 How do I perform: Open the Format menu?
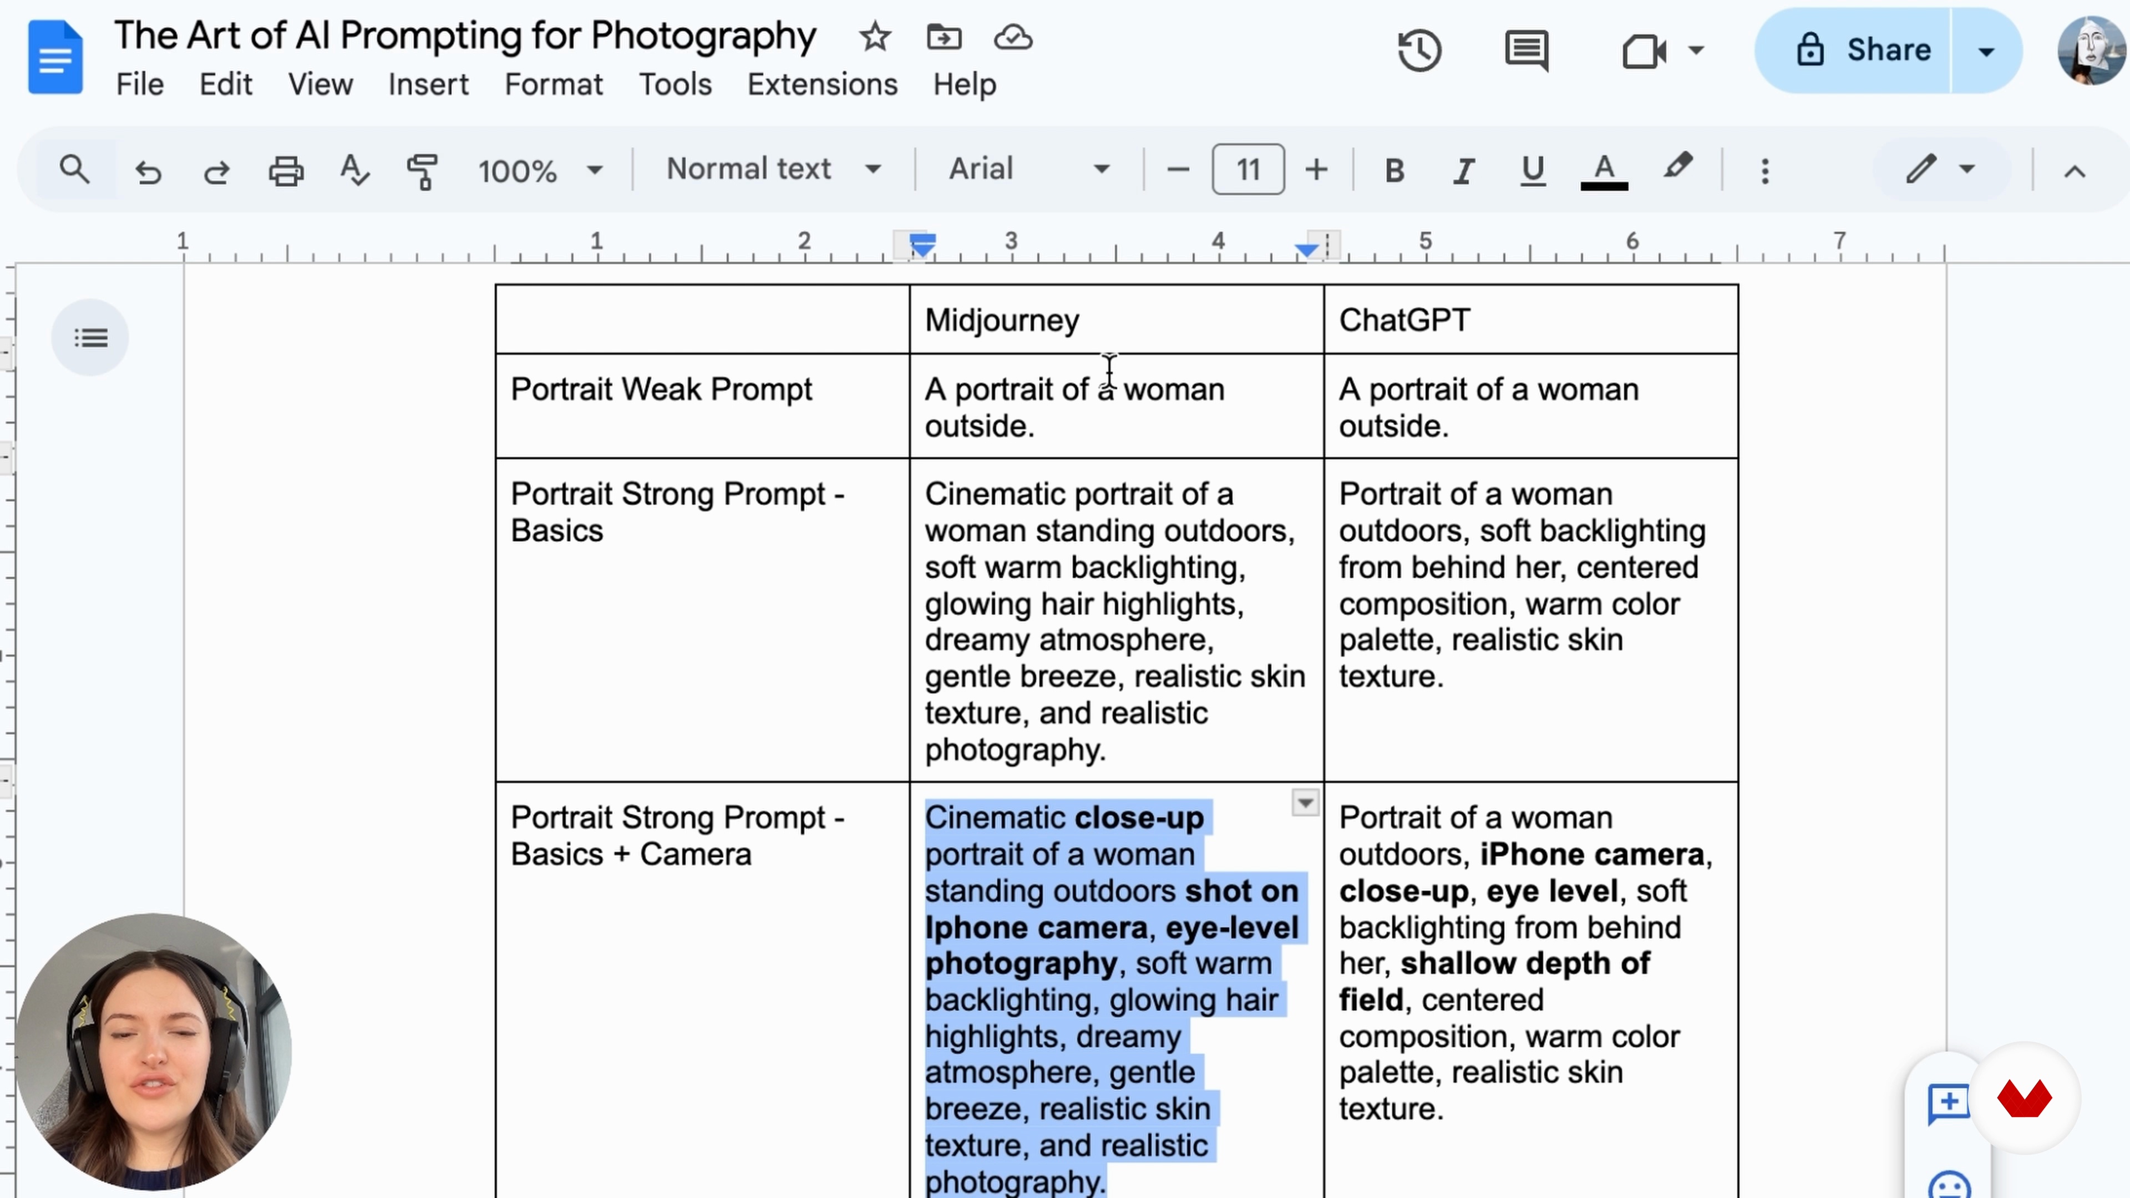pos(553,84)
